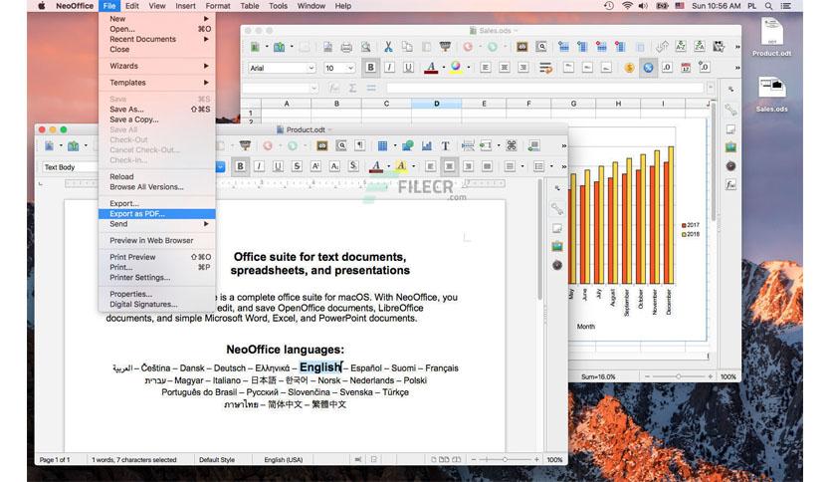The height and width of the screenshot is (482, 832).
Task: Toggle Strikethrough in Product.odt toolbar
Action: [x=297, y=166]
